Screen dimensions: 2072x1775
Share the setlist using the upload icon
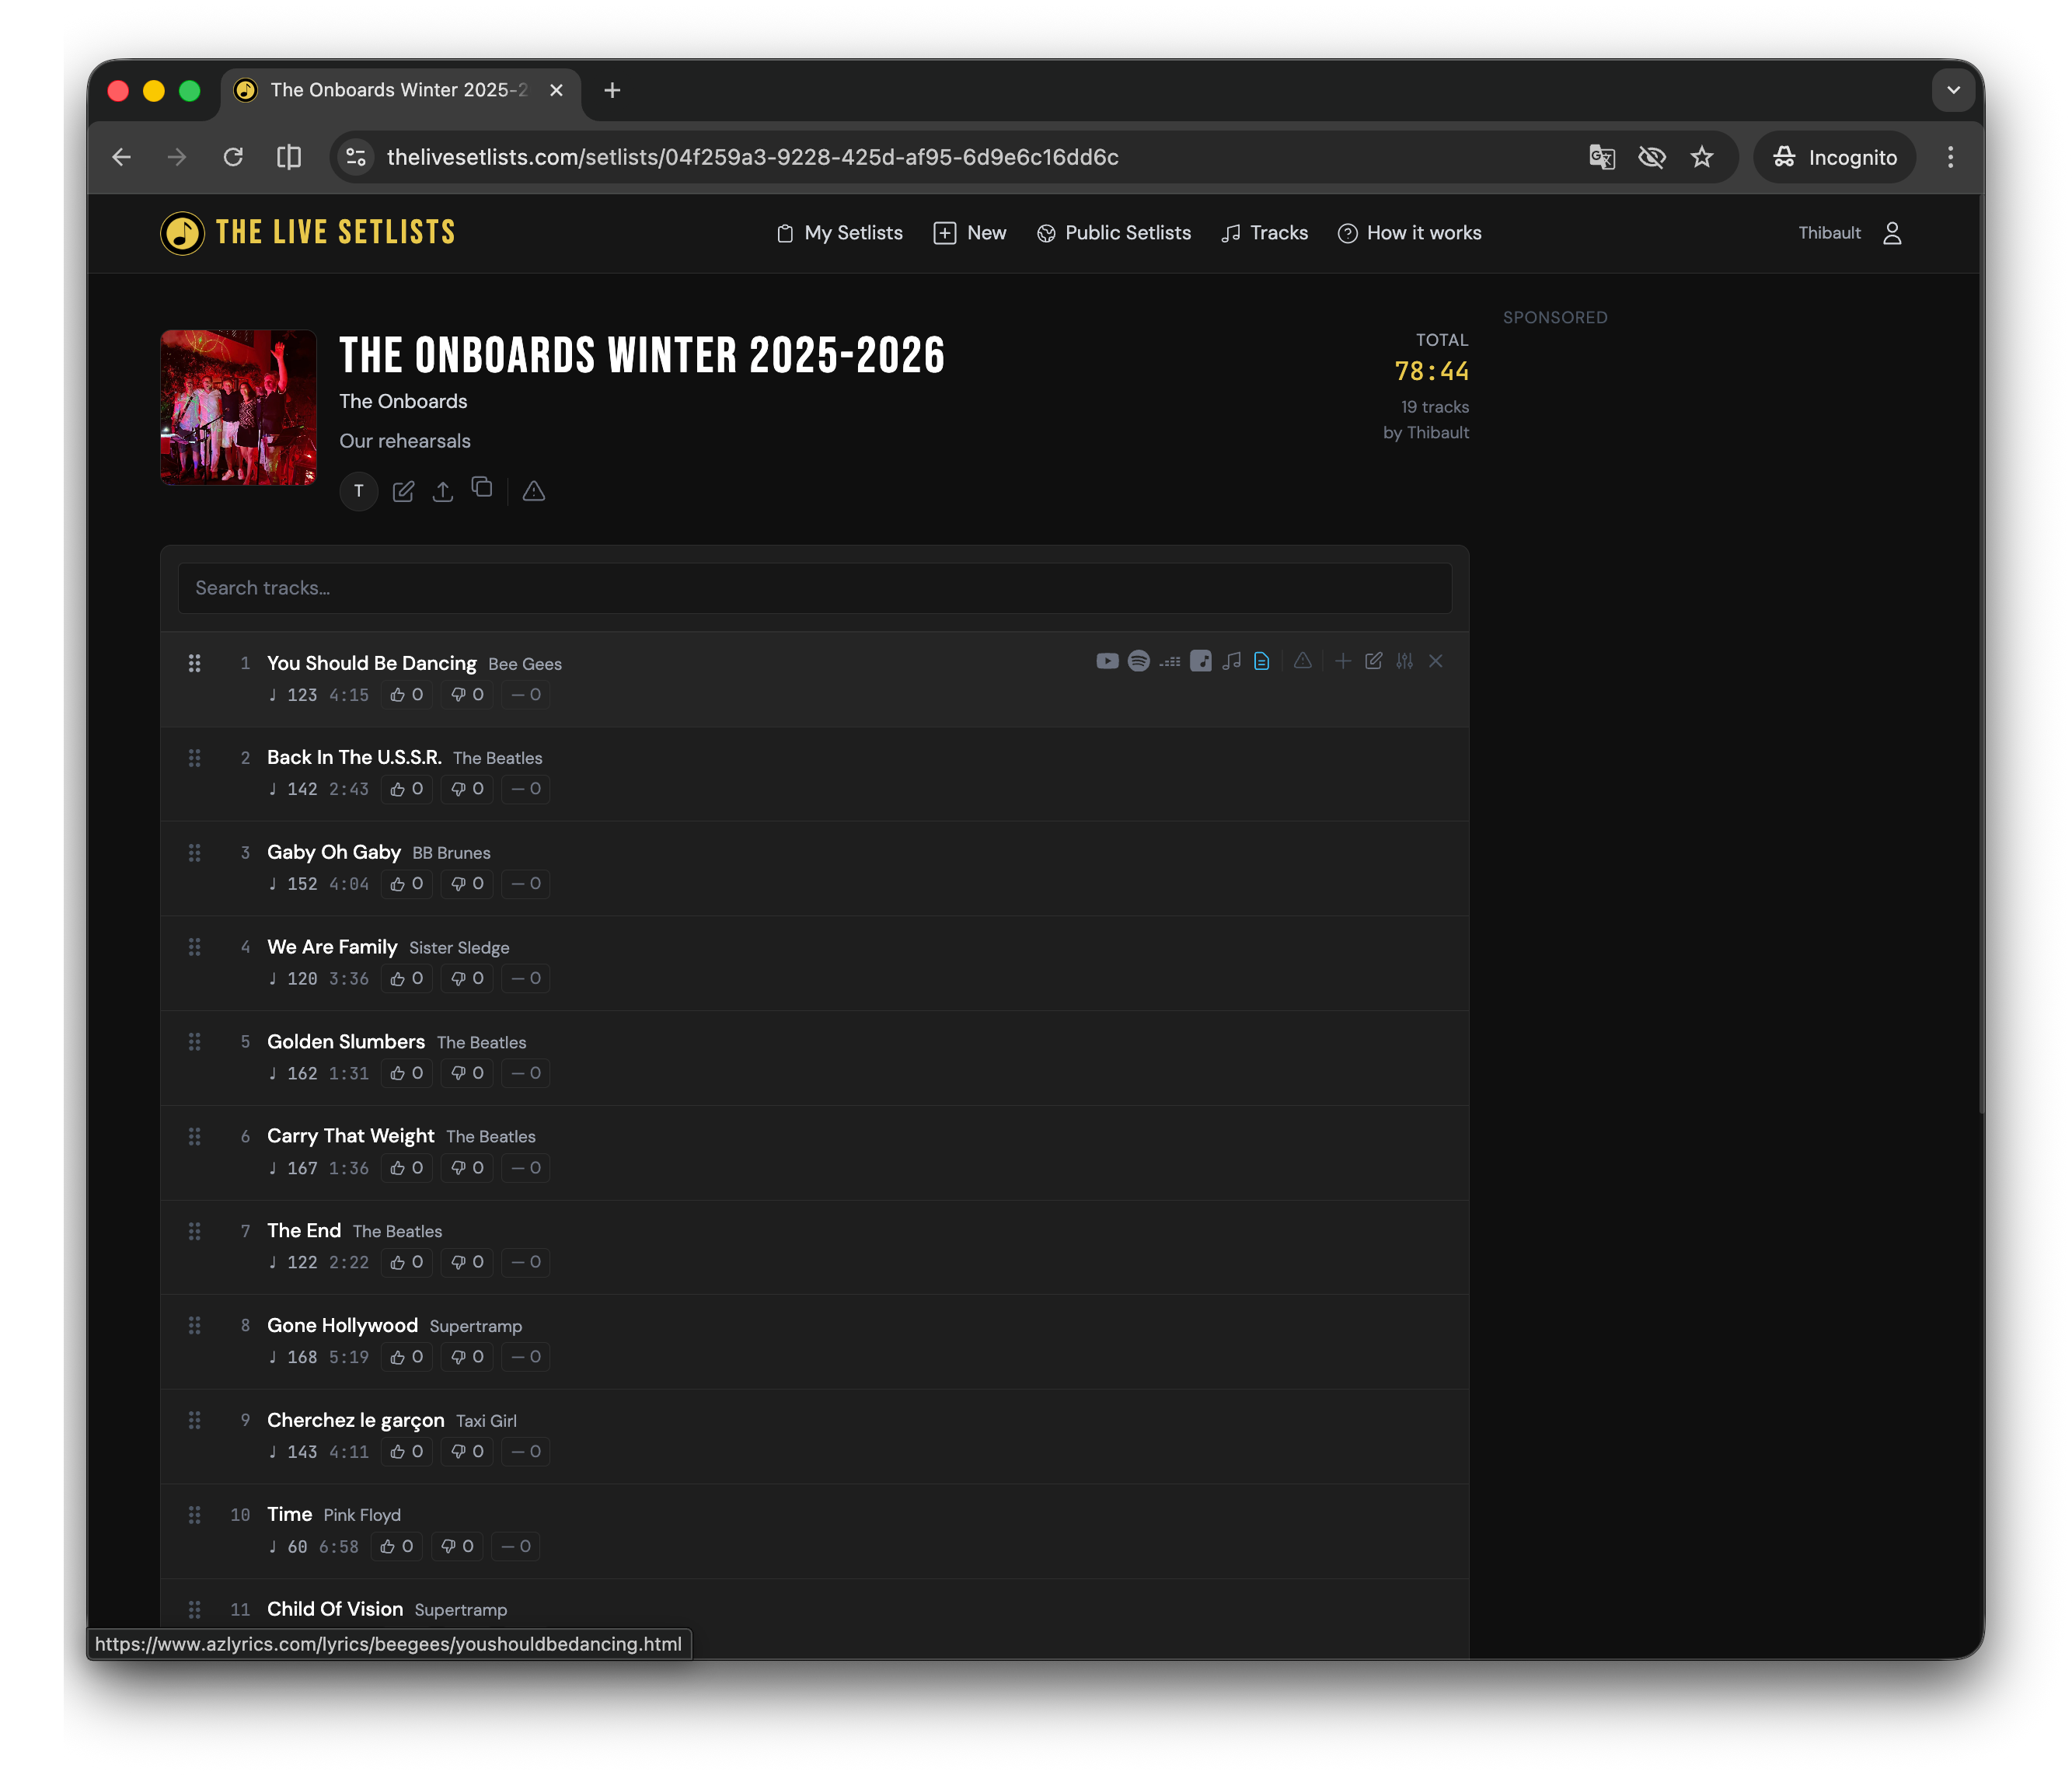click(442, 491)
